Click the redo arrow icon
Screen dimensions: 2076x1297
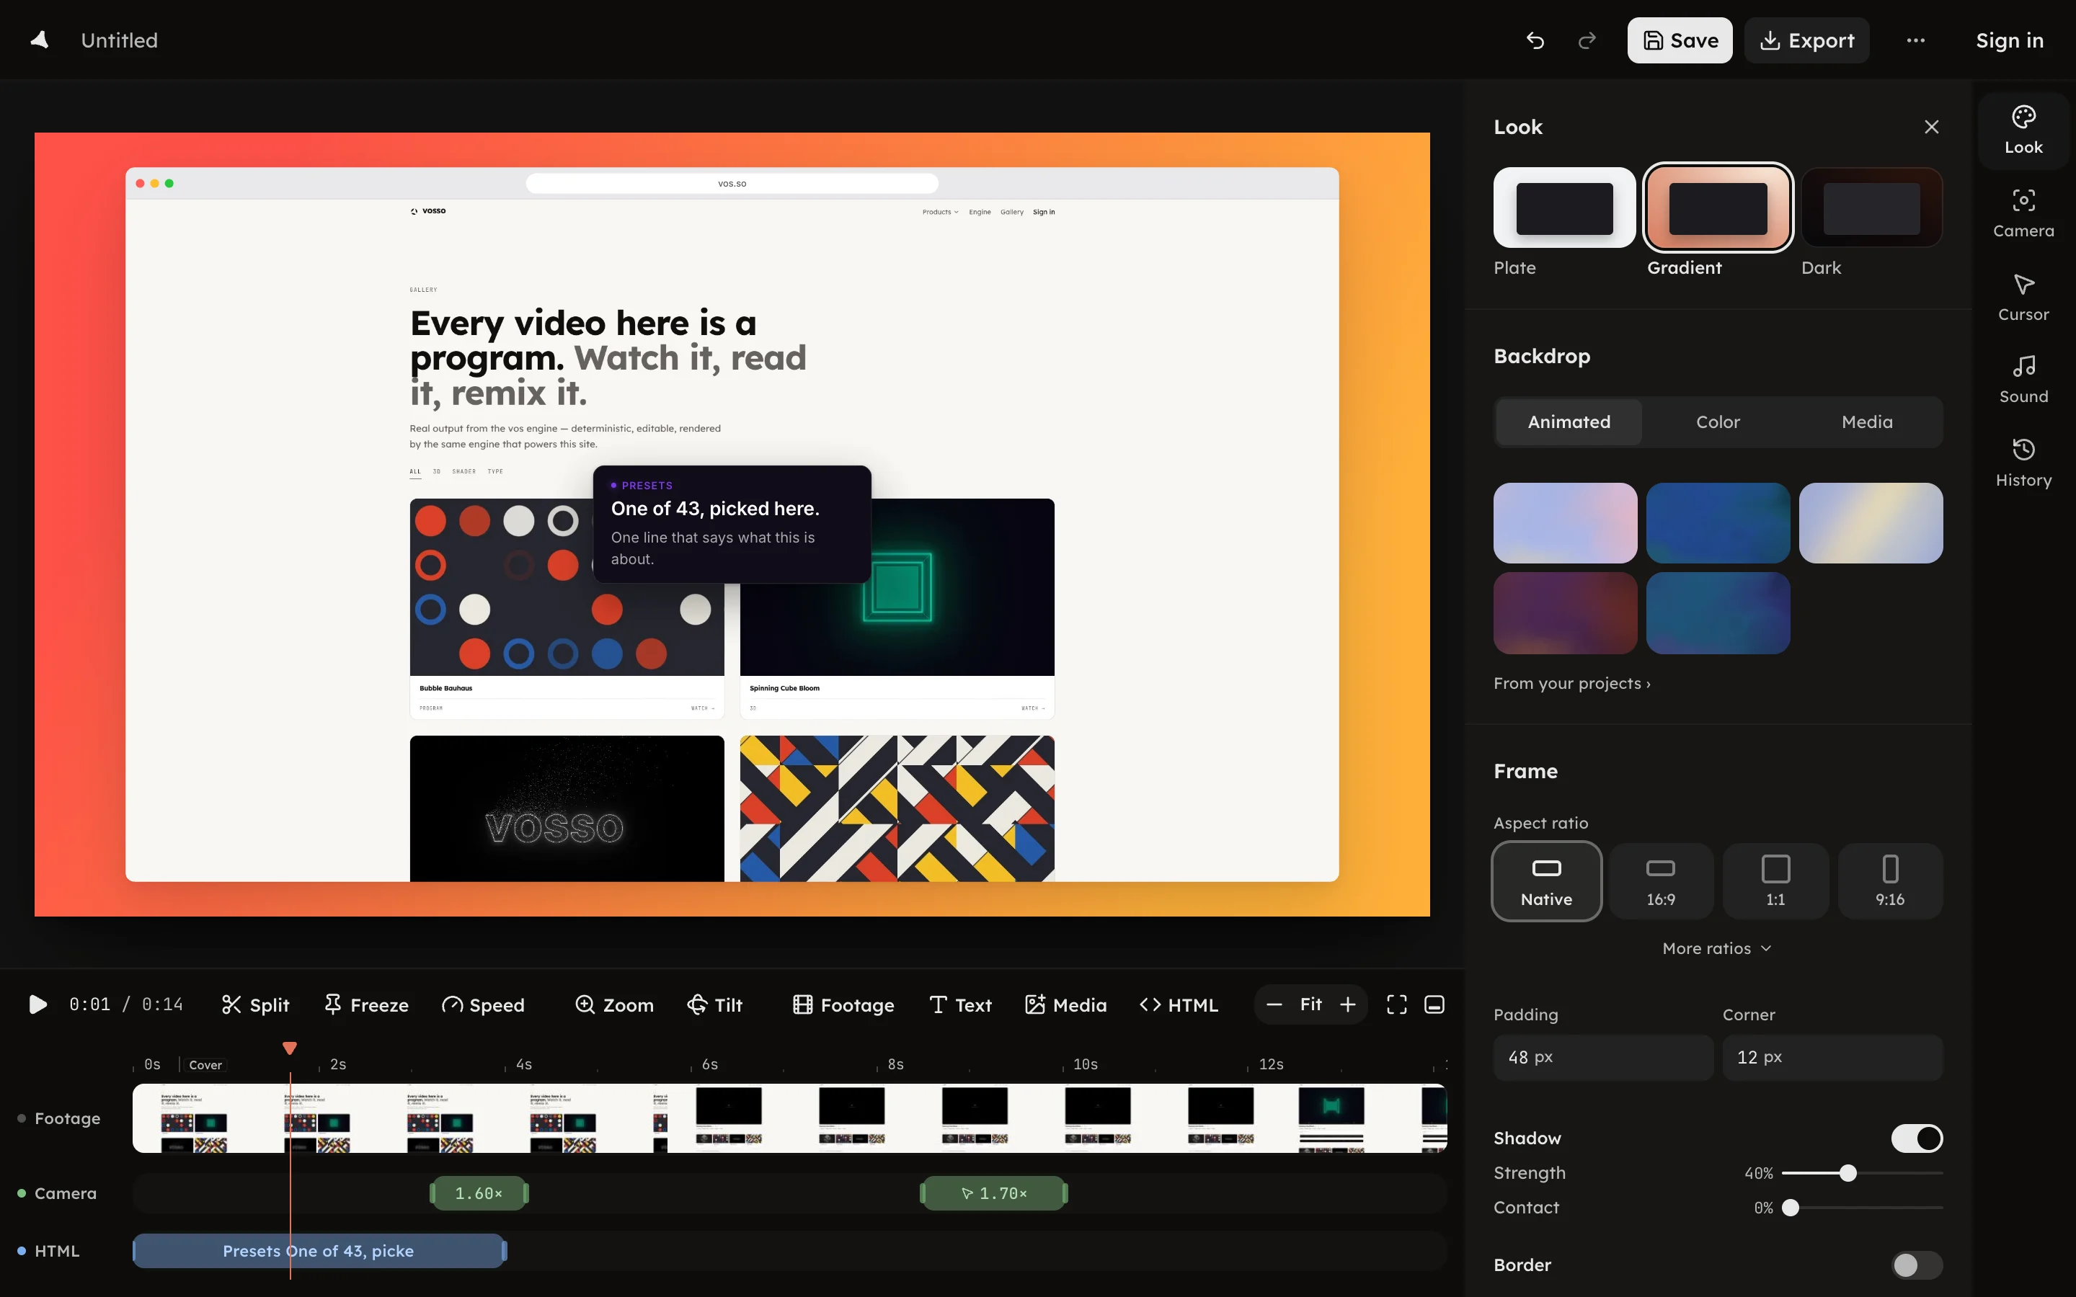tap(1587, 40)
